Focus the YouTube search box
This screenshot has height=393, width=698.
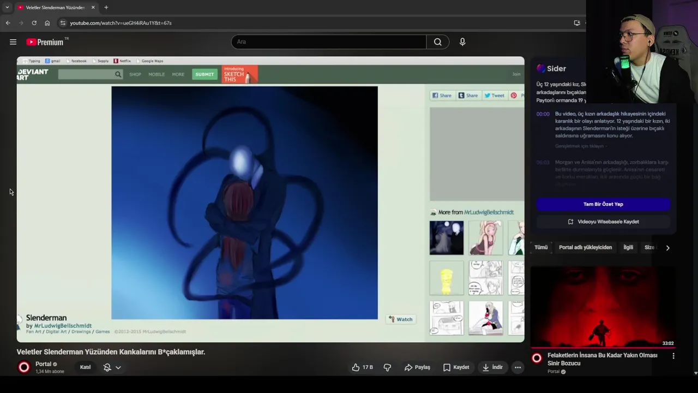tap(329, 42)
